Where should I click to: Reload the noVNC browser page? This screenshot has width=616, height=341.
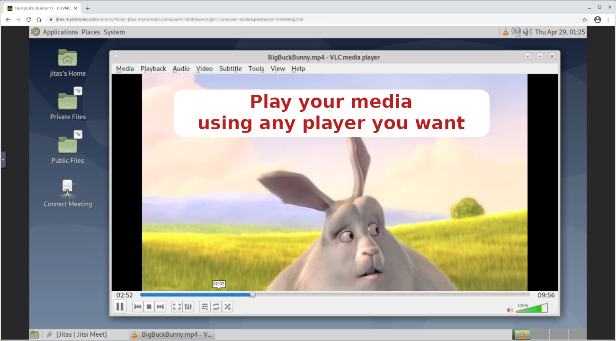[x=28, y=19]
